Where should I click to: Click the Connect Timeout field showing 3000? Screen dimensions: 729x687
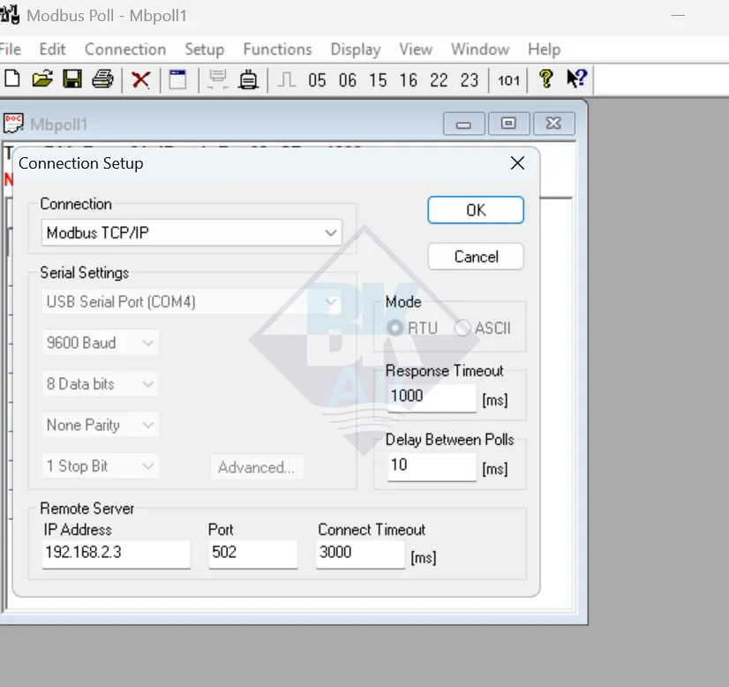click(360, 554)
